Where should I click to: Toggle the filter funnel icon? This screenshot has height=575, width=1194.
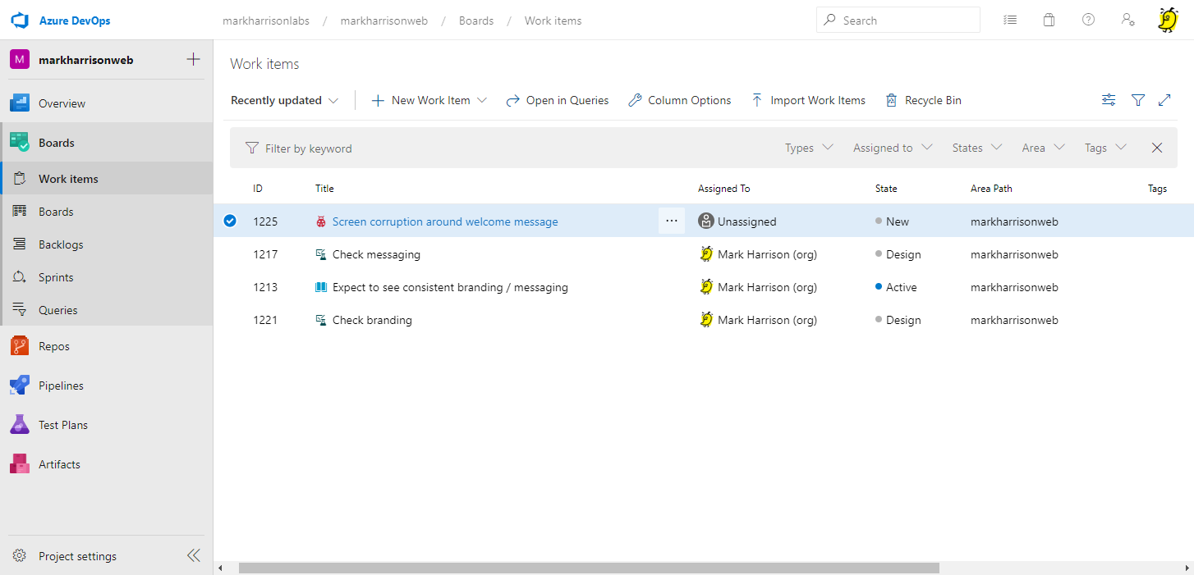coord(1138,100)
